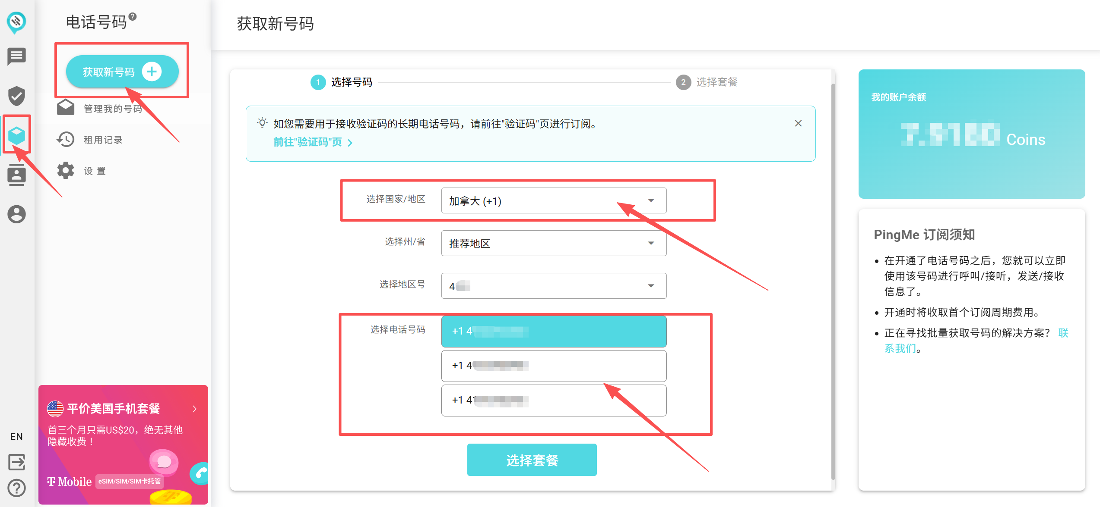1100x507 pixels.
Task: Open the messages chat icon in sidebar
Action: (x=16, y=56)
